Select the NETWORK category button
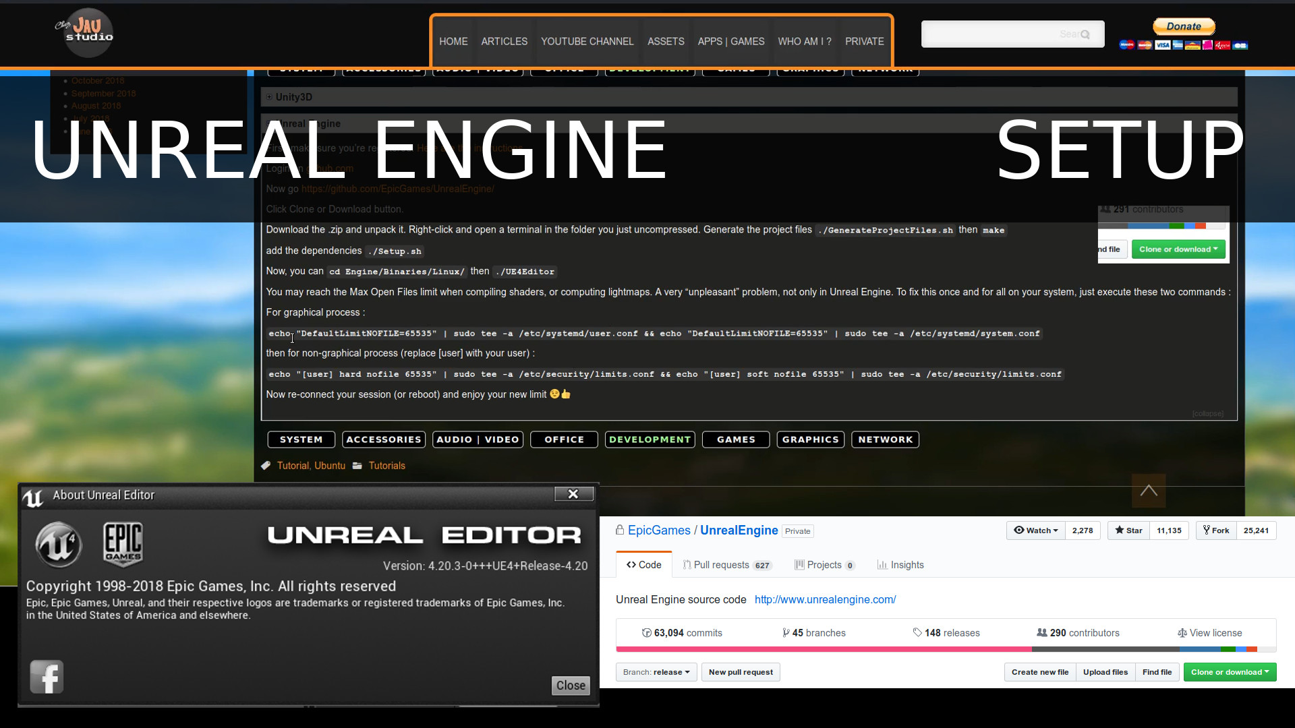 coord(885,439)
